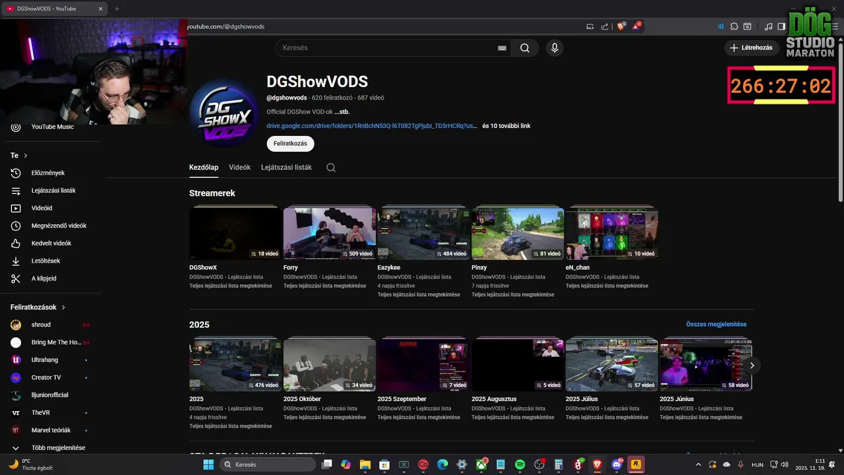Switch to the Videók tab

[239, 168]
